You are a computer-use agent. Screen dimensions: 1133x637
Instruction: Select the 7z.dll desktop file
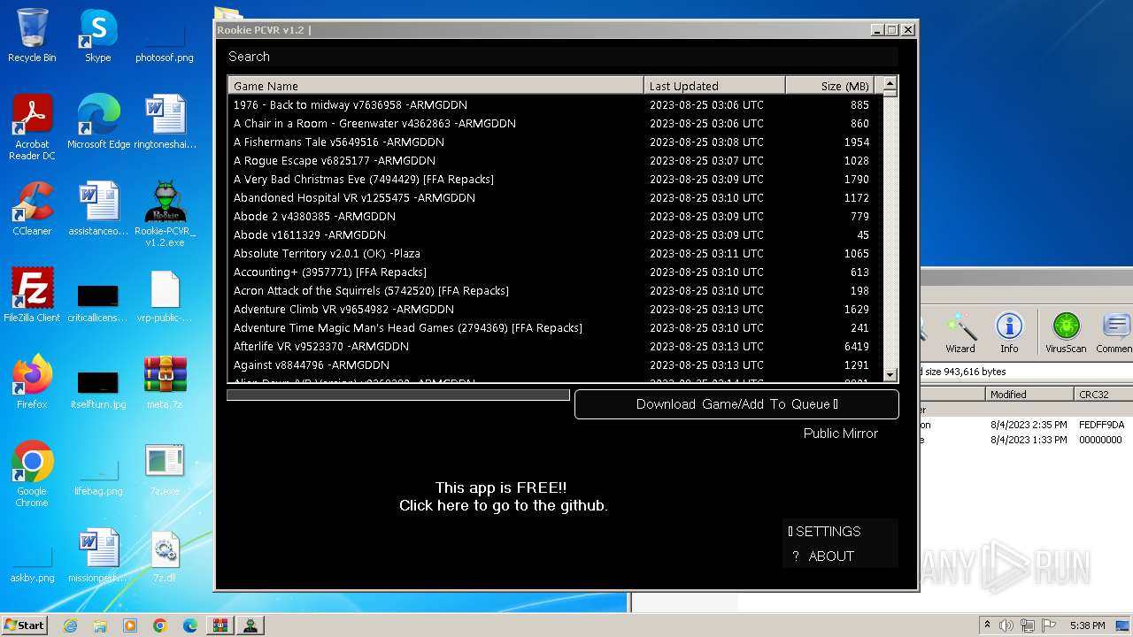165,555
